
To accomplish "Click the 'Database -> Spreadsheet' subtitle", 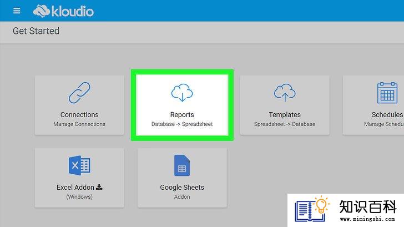I will click(182, 124).
